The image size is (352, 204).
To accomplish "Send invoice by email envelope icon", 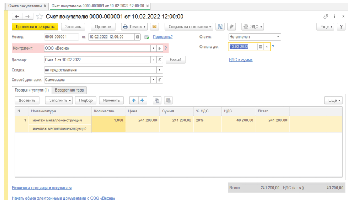I will coord(154,26).
